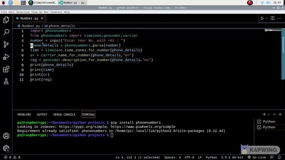This screenshot has height=160, width=285.
Task: Open the View menu
Action: (34, 12)
